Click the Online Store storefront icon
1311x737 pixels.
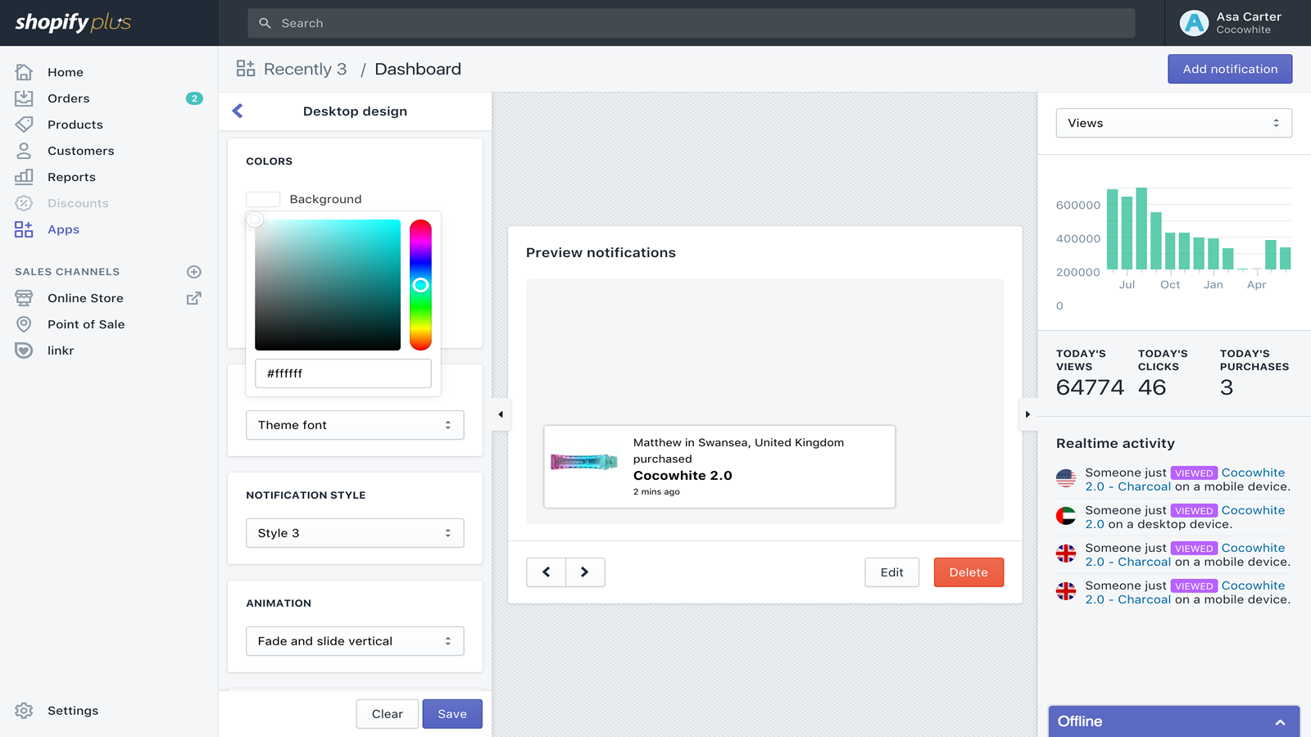24,298
